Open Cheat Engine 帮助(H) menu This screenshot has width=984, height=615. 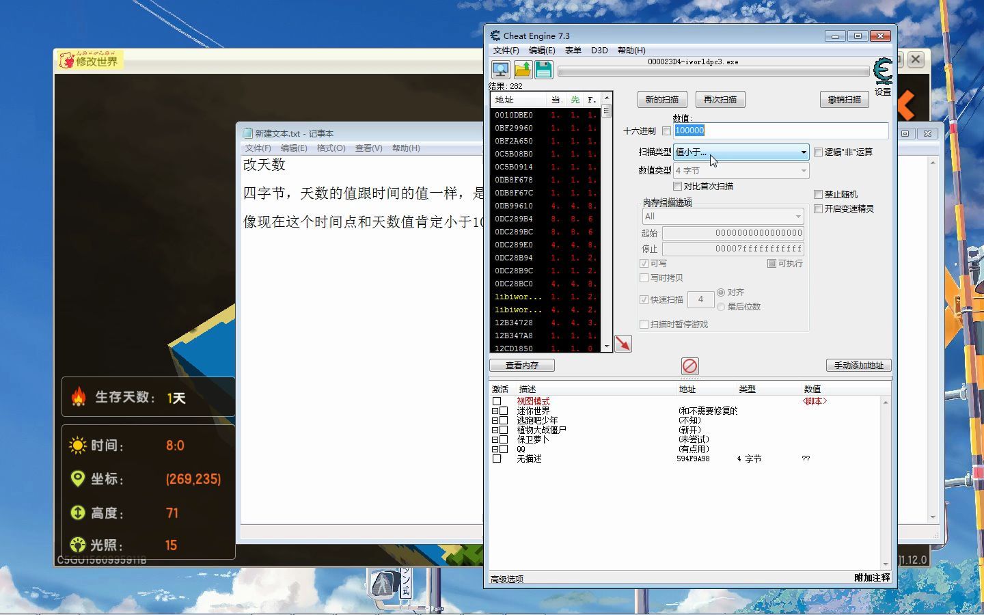pyautogui.click(x=631, y=51)
